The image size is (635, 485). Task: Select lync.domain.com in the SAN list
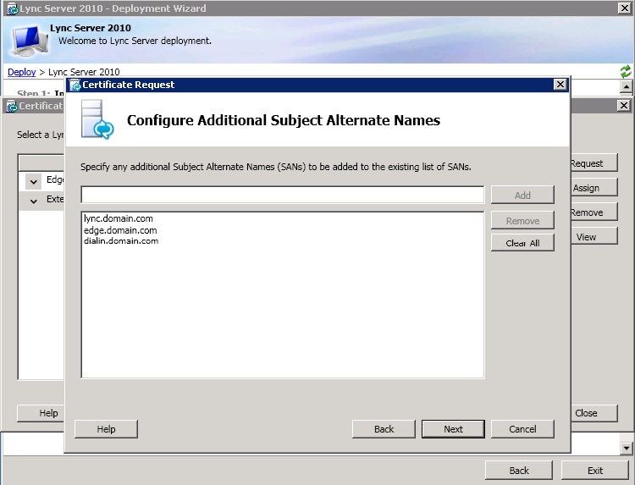tap(119, 218)
